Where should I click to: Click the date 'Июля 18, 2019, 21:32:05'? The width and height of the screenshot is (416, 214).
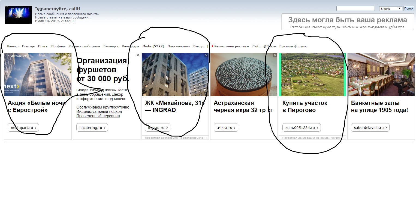coord(55,21)
